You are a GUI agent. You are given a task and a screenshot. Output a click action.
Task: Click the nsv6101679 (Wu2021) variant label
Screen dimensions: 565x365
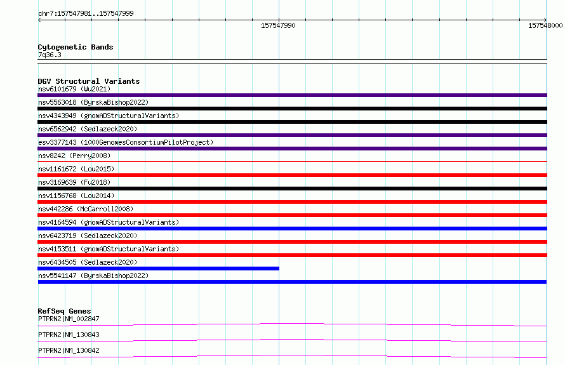74,89
